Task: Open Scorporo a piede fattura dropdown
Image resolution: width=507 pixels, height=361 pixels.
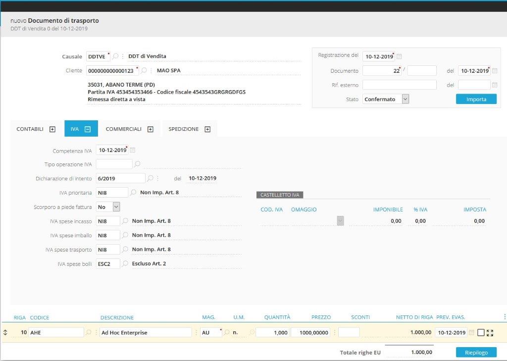Action: 116,207
